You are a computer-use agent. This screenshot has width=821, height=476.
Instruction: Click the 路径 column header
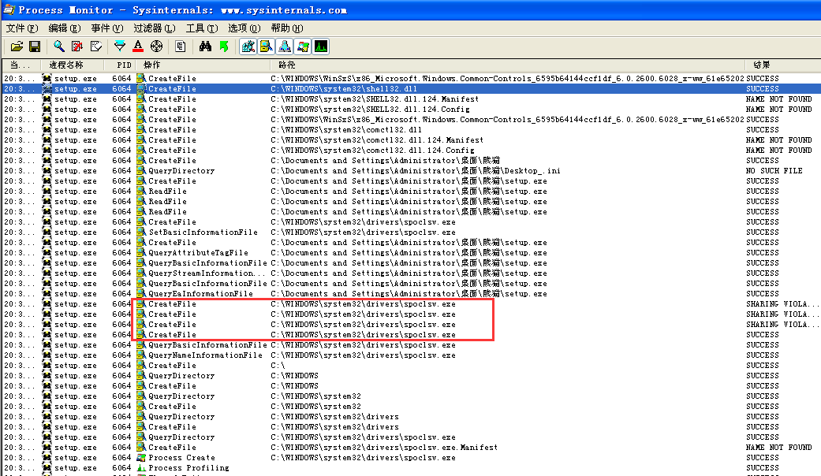pyautogui.click(x=287, y=65)
